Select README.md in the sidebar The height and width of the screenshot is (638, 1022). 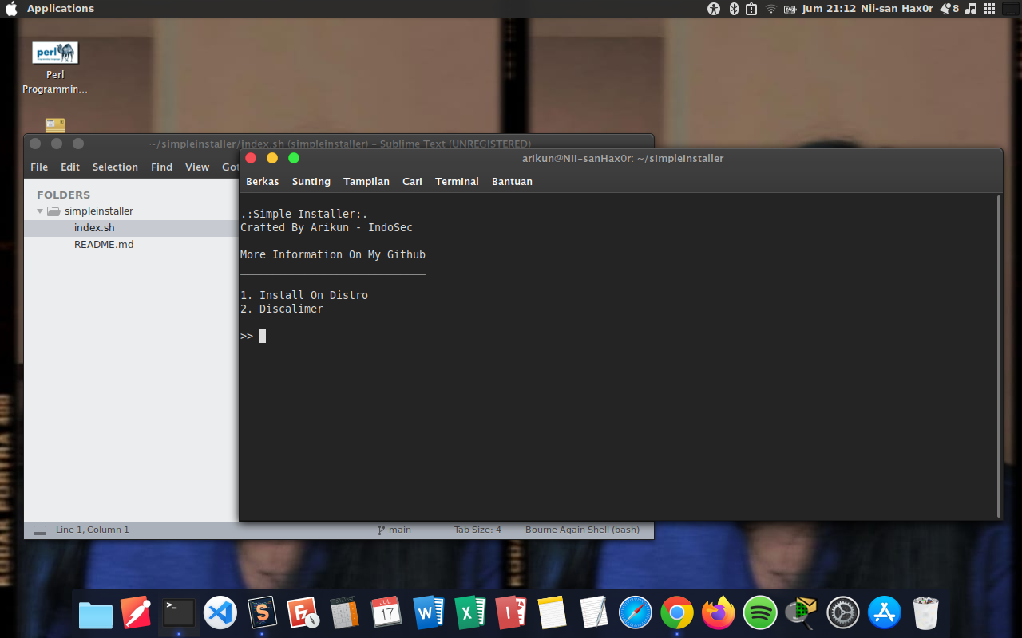coord(104,244)
